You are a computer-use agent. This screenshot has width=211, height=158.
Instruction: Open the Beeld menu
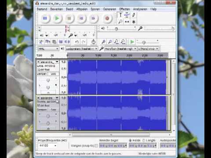[x=69, y=9]
